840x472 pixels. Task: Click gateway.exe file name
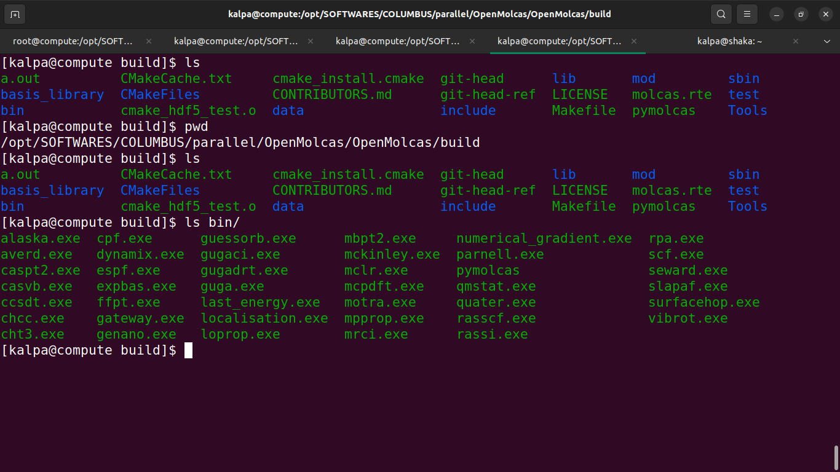click(141, 318)
